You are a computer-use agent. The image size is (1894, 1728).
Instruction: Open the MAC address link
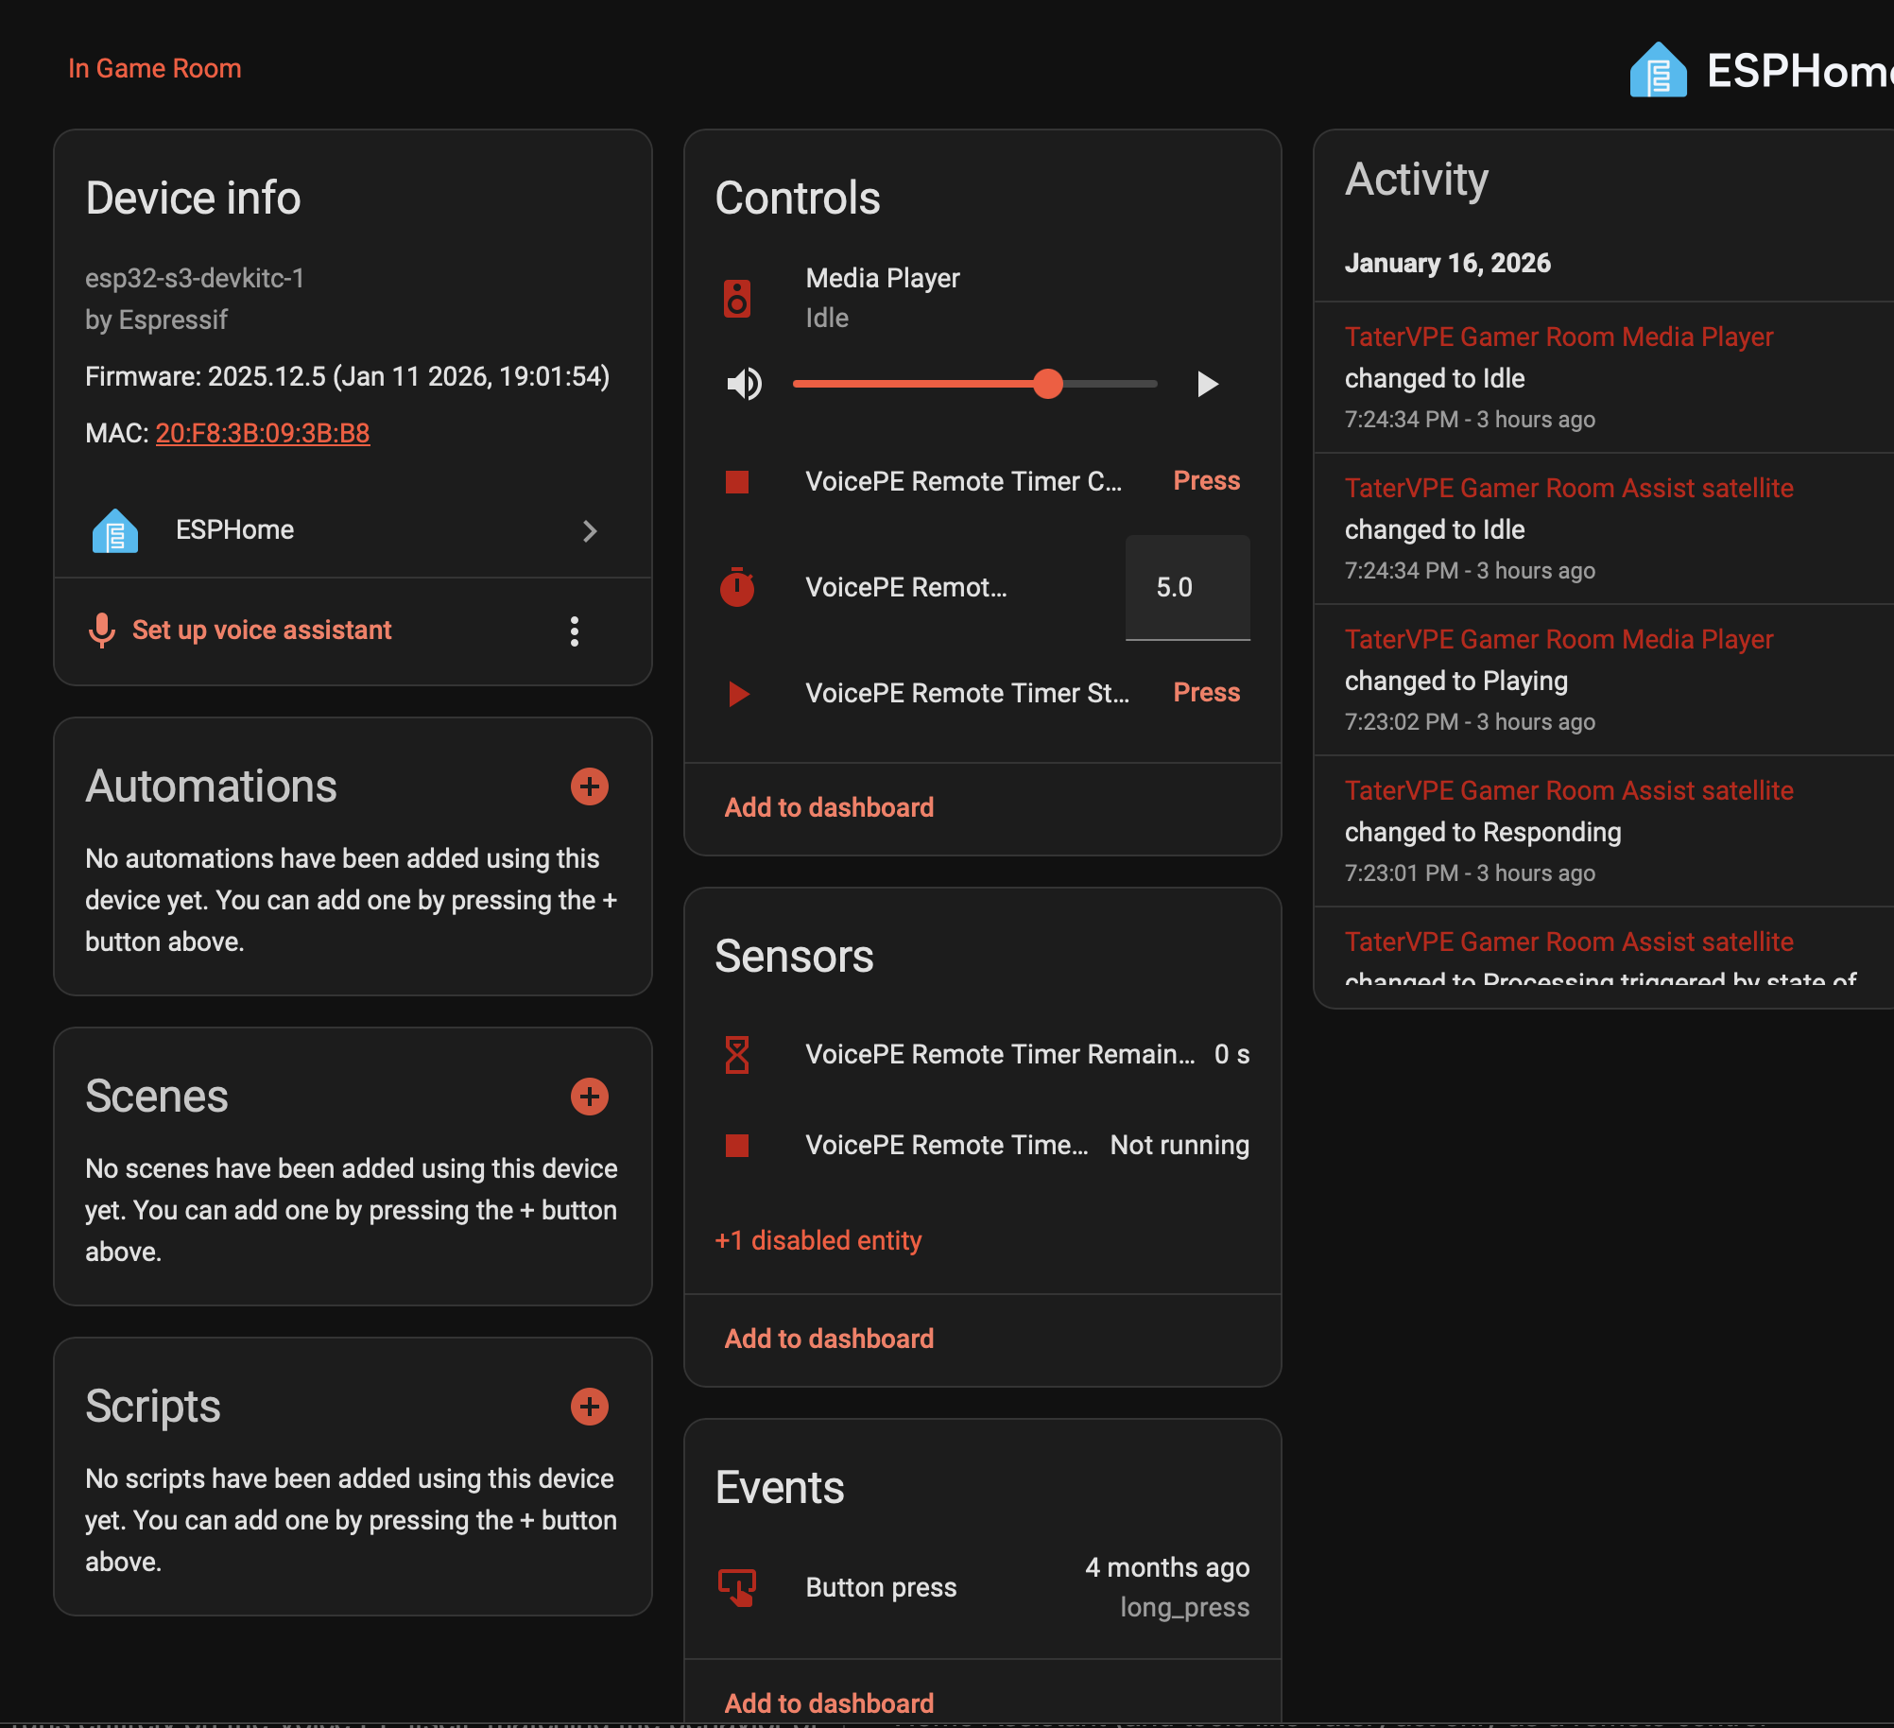262,433
